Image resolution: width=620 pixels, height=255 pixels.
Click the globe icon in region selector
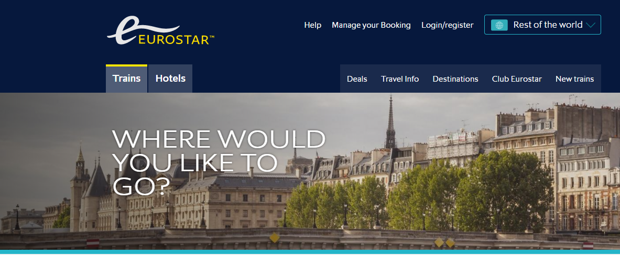499,25
